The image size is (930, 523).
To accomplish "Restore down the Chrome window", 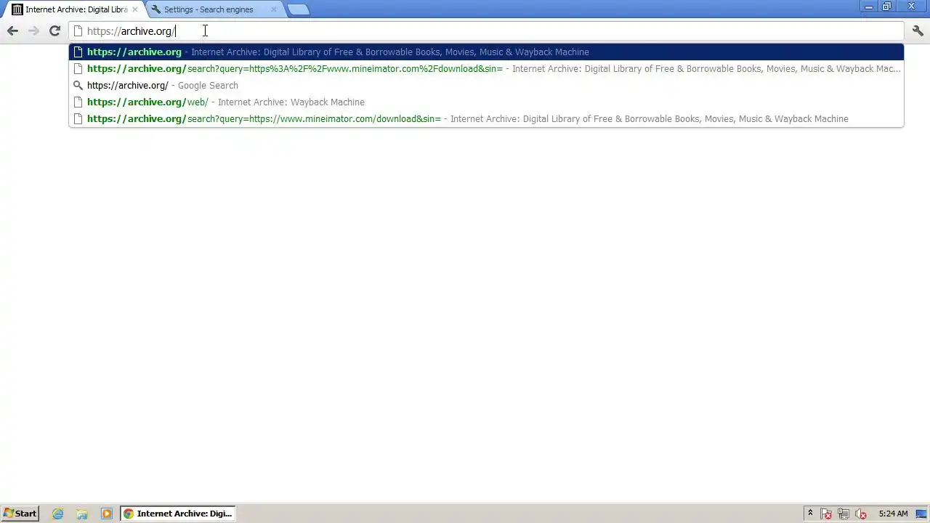I will (x=887, y=7).
